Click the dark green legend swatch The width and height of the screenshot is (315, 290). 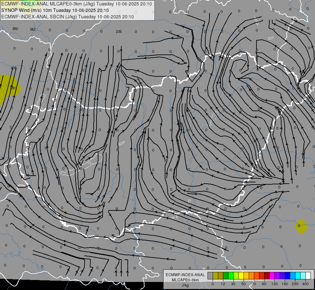(226, 275)
